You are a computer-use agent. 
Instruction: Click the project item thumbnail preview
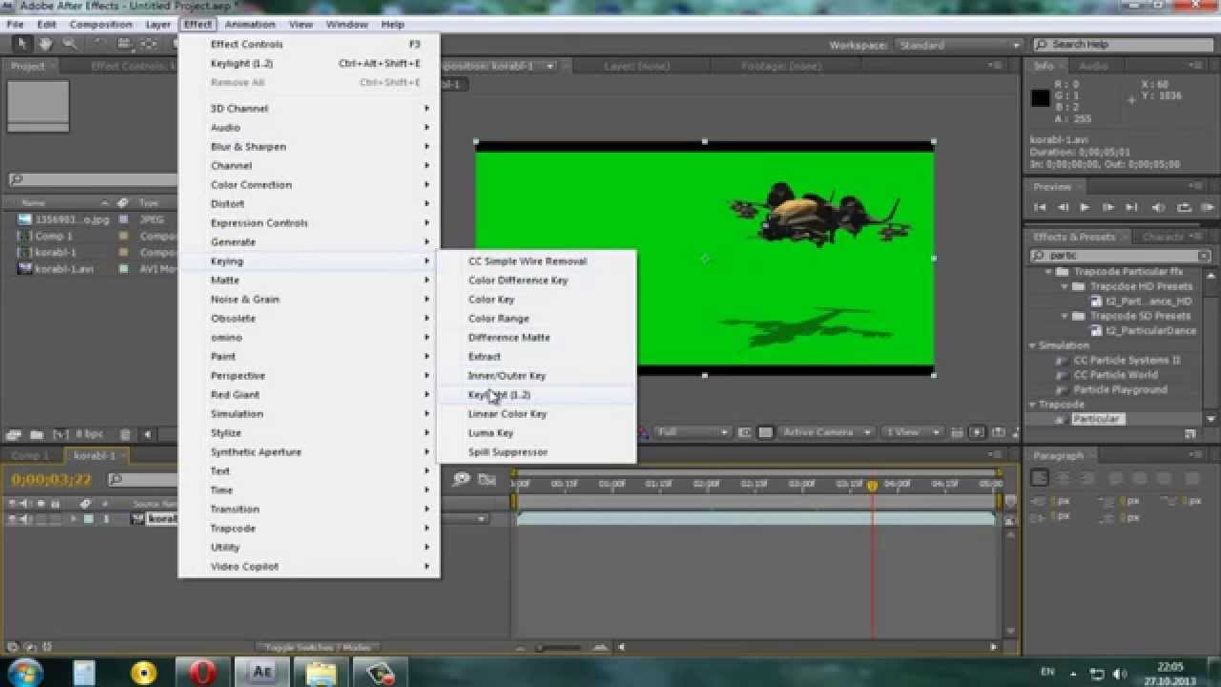click(38, 107)
